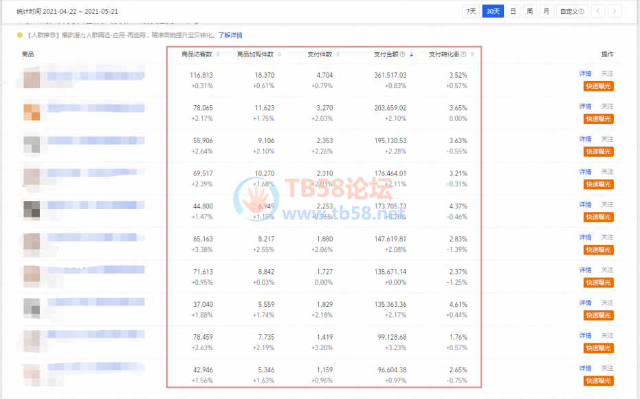Viewport: 640px width, 399px height.
Task: Go to the next period with the right arrow
Action: (614, 11)
